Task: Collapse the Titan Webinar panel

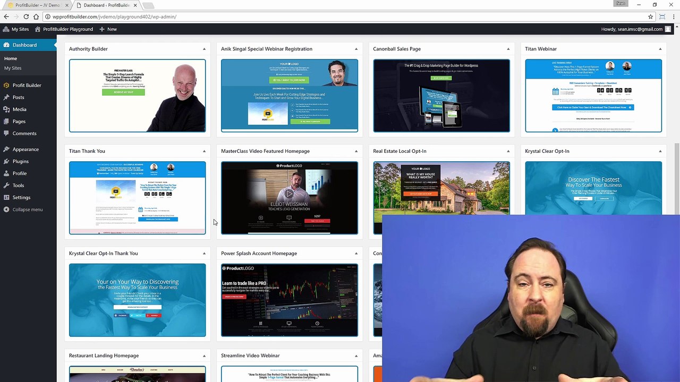Action: tap(660, 49)
